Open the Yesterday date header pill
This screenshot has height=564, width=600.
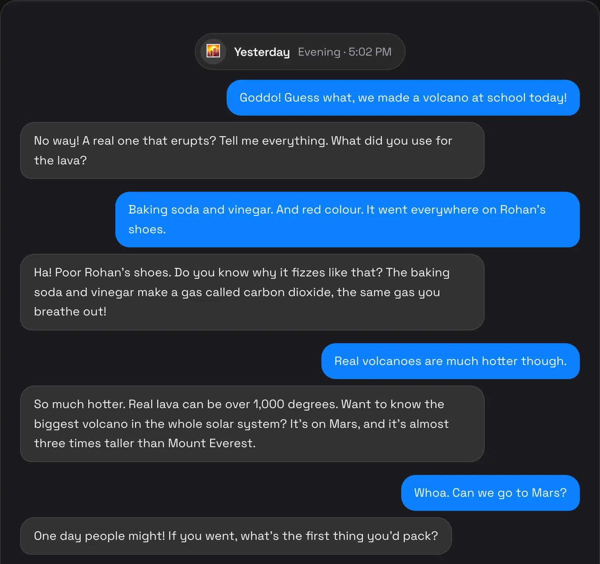click(300, 52)
